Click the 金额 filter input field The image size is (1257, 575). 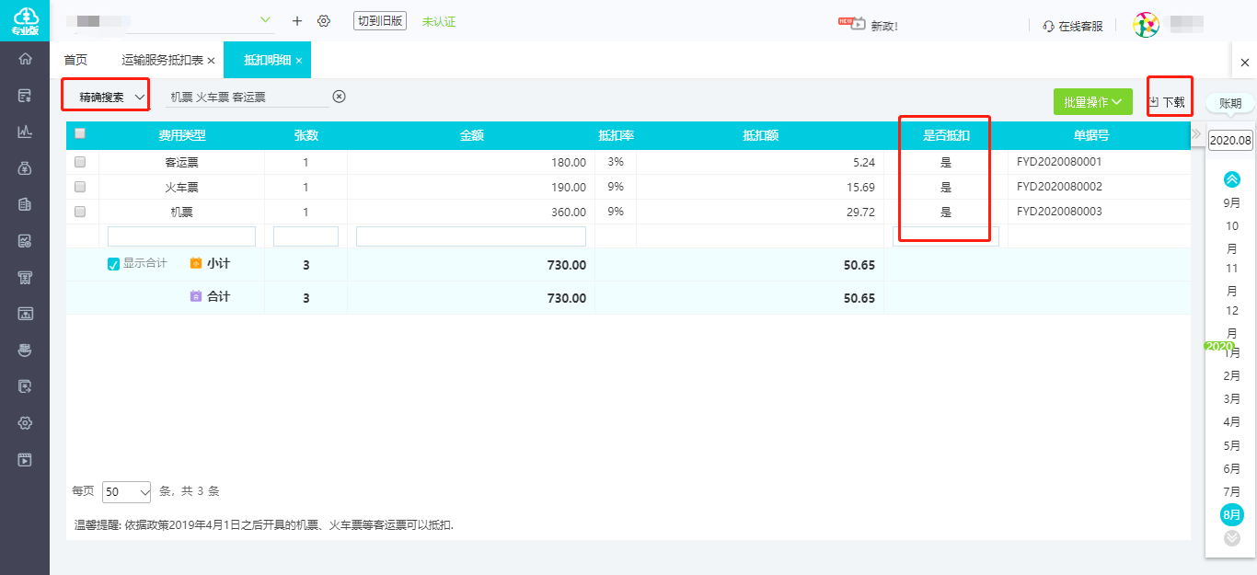point(471,236)
